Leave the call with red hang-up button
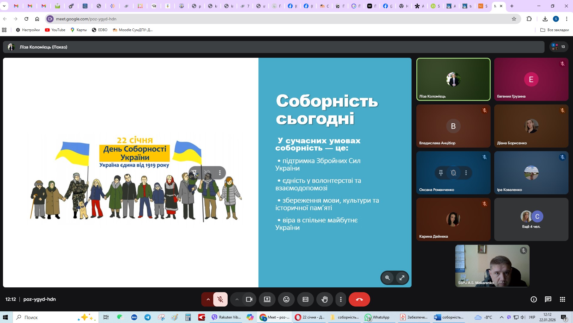The width and height of the screenshot is (573, 323). (359, 299)
